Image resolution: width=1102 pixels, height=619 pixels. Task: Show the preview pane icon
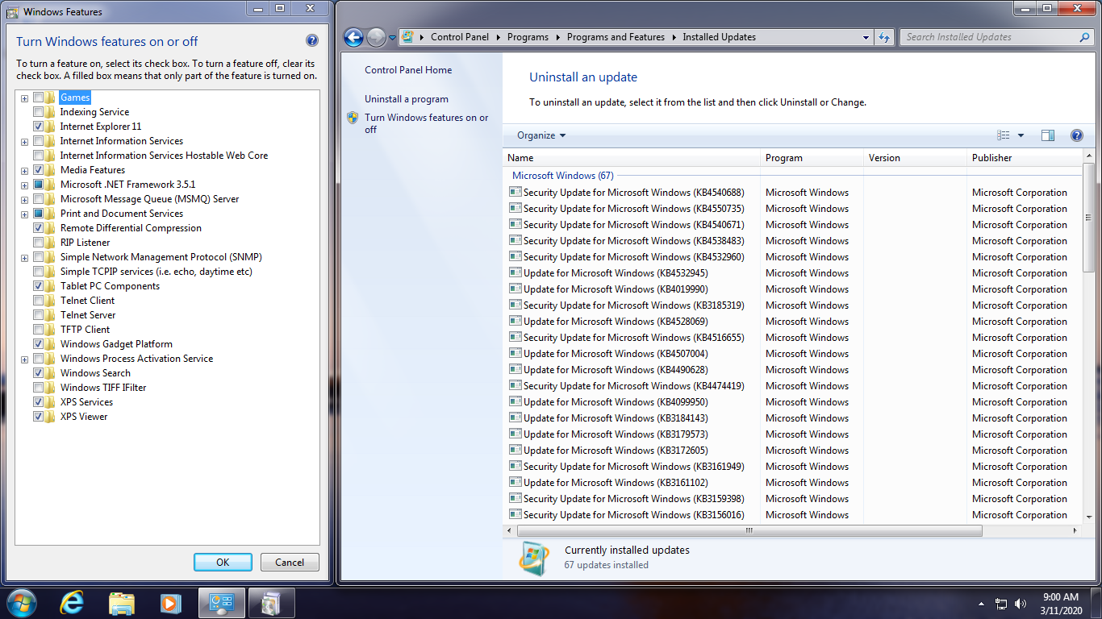coord(1048,135)
